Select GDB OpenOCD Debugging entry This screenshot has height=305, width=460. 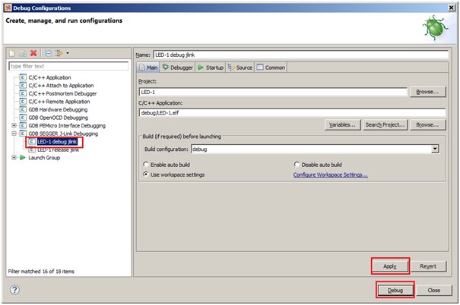tap(58, 118)
